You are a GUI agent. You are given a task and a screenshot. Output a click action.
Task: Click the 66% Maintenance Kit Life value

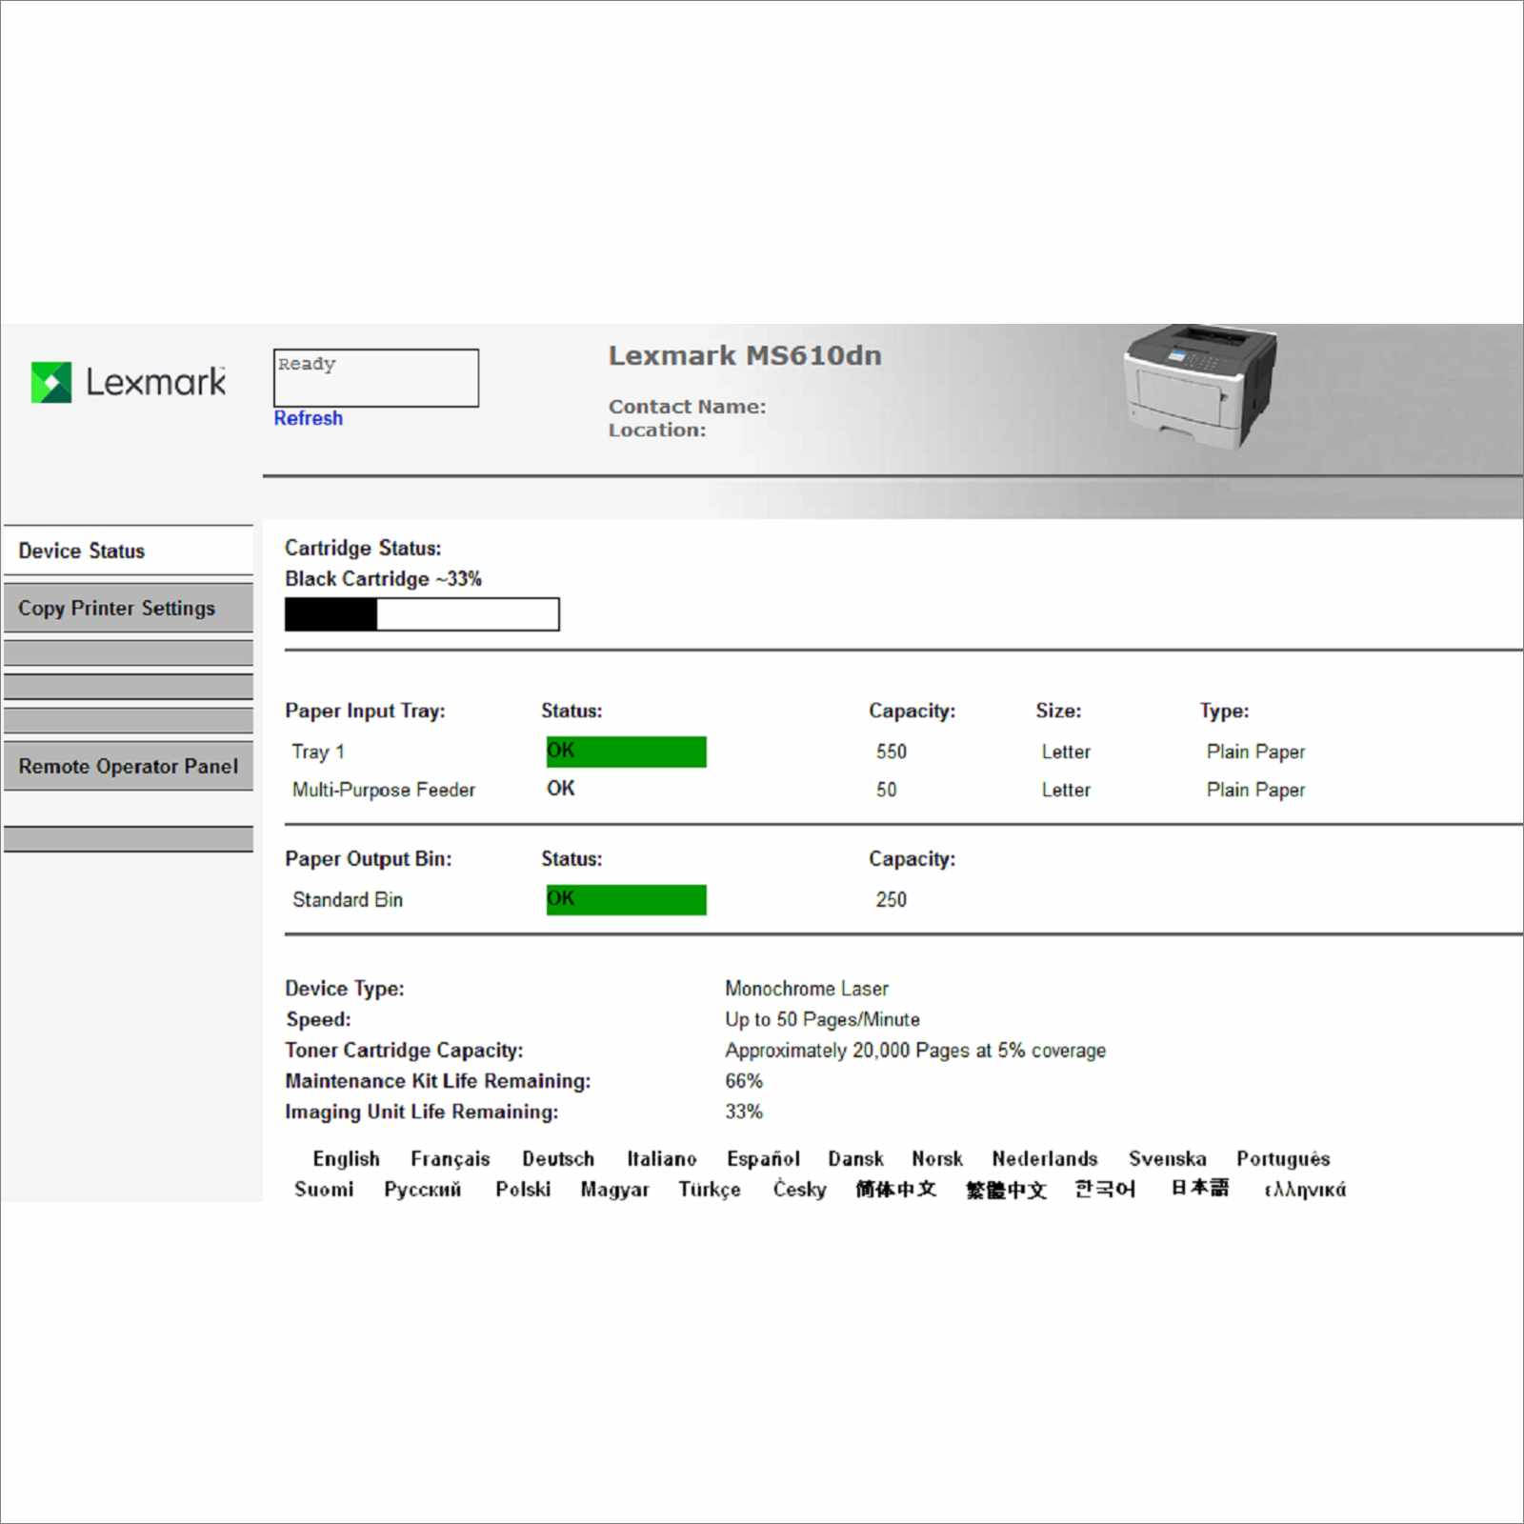(744, 1081)
